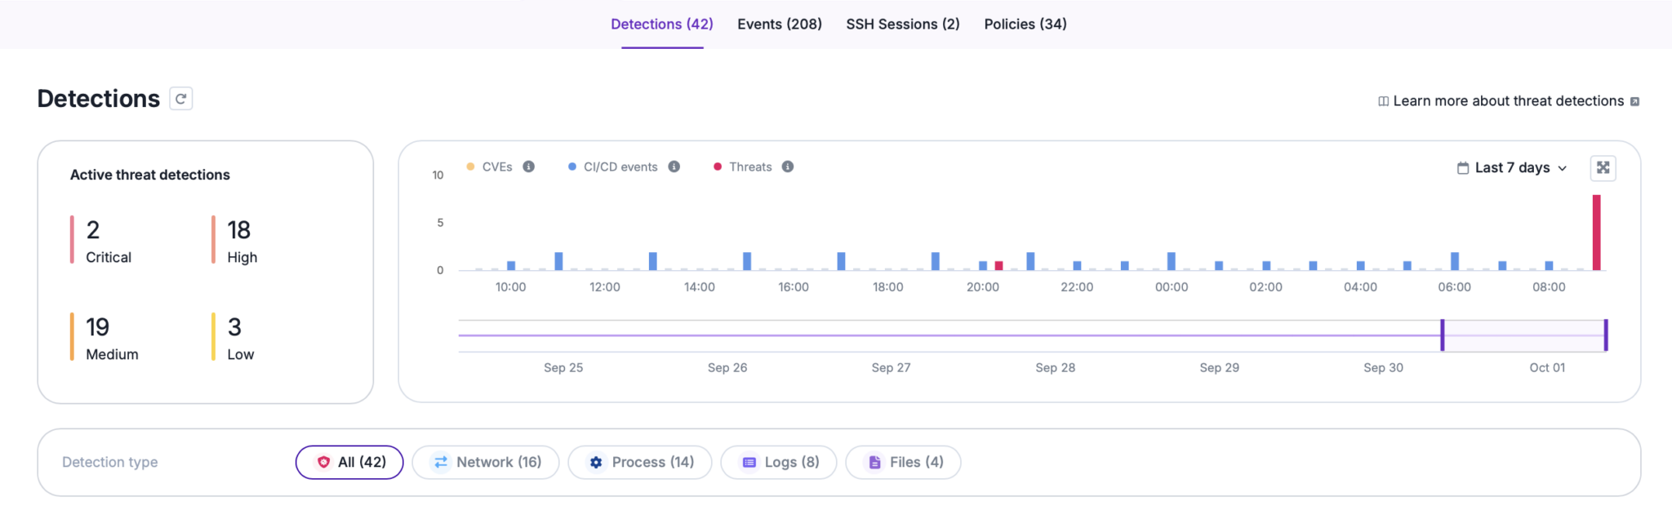Screen dimensions: 1672x506
Task: Click the book icon before Learn more
Action: coord(1383,101)
